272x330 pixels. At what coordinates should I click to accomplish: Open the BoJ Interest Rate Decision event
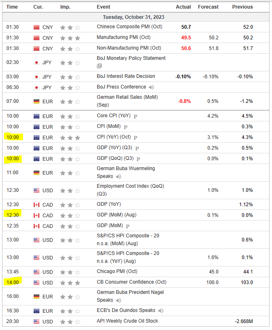(126, 76)
